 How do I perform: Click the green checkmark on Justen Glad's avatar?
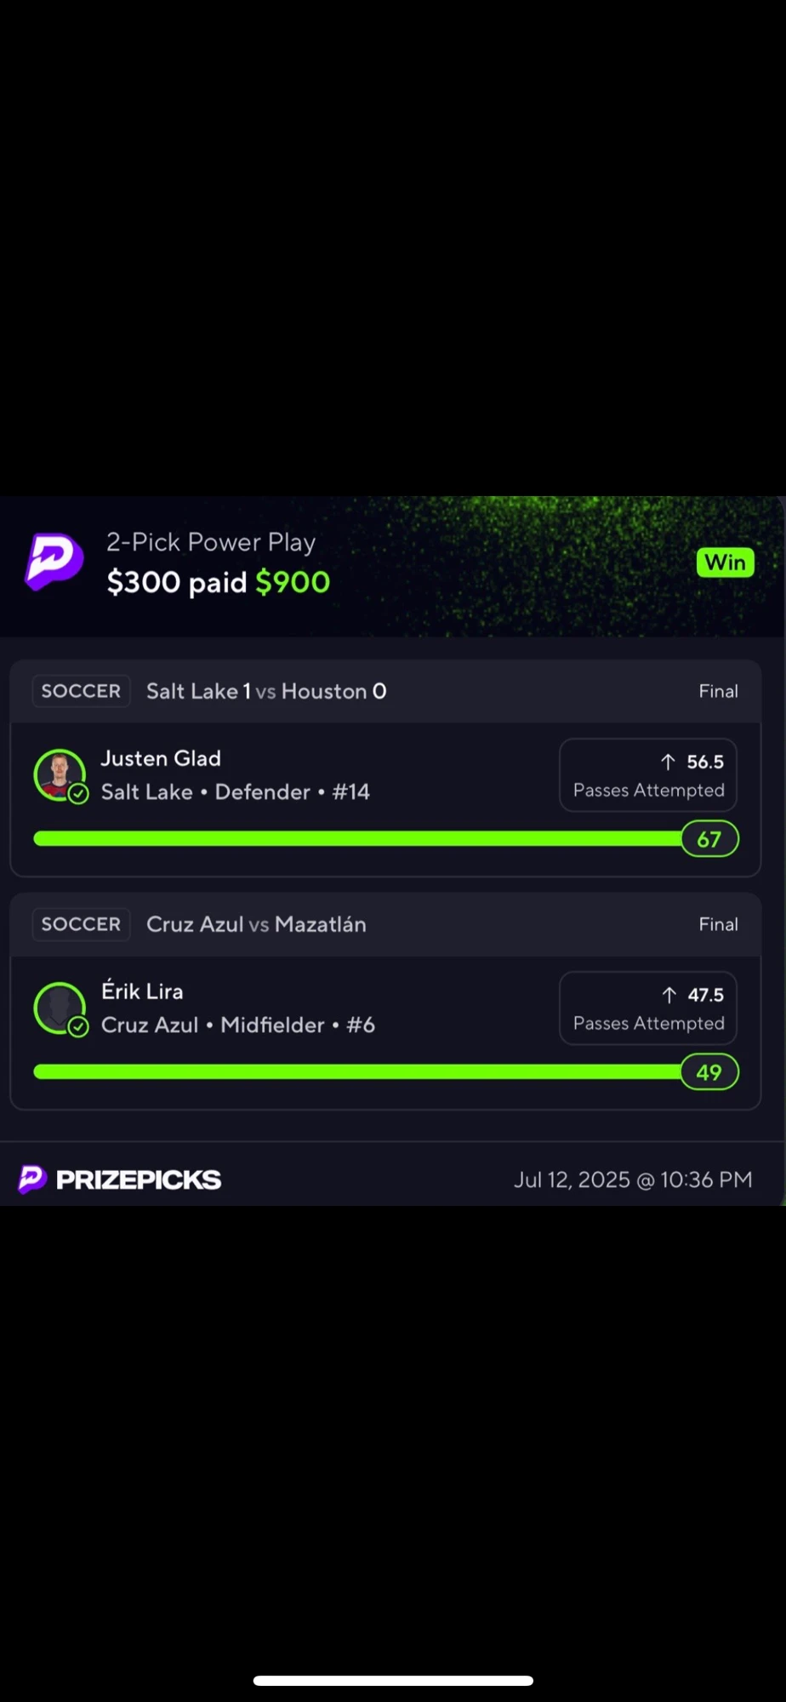[78, 794]
